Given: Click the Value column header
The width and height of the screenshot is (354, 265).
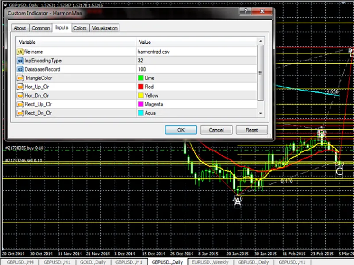Looking at the screenshot, I should [x=196, y=42].
